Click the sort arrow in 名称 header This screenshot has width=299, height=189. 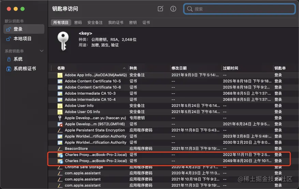(x=124, y=68)
